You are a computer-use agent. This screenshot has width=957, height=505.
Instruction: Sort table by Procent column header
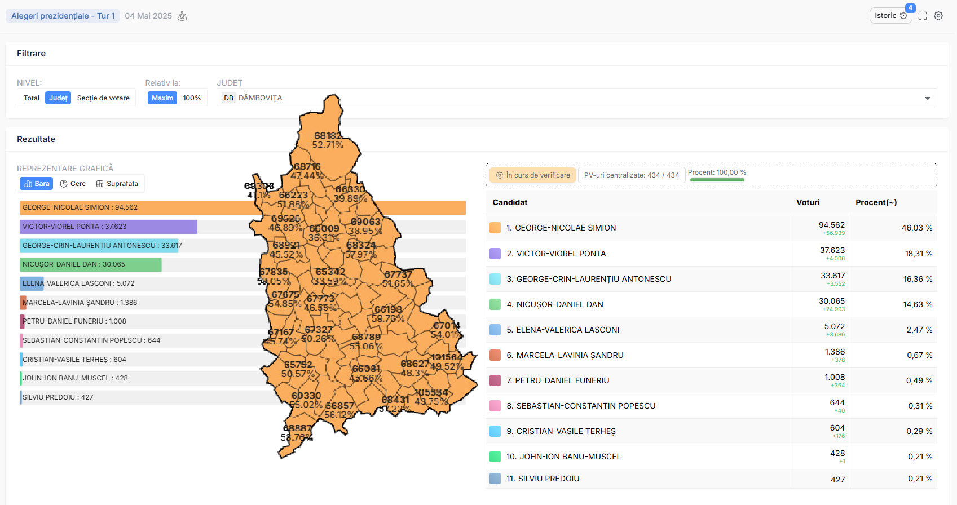pos(876,202)
